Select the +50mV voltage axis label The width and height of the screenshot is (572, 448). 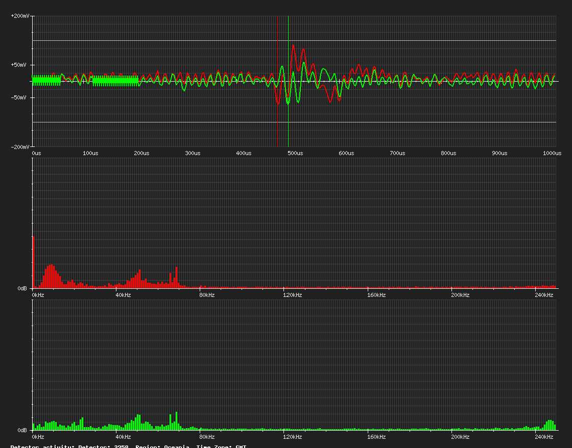tap(18, 65)
